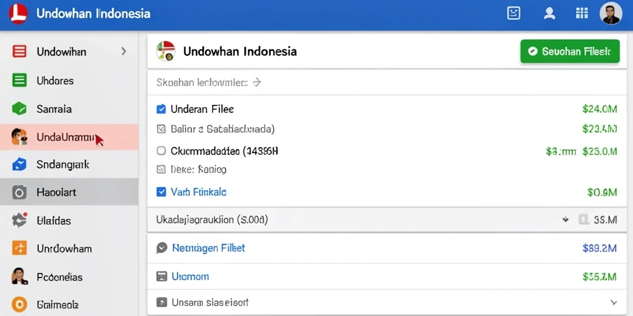Click the $89.2M amount
Screen dimensions: 633x316
coord(600,248)
